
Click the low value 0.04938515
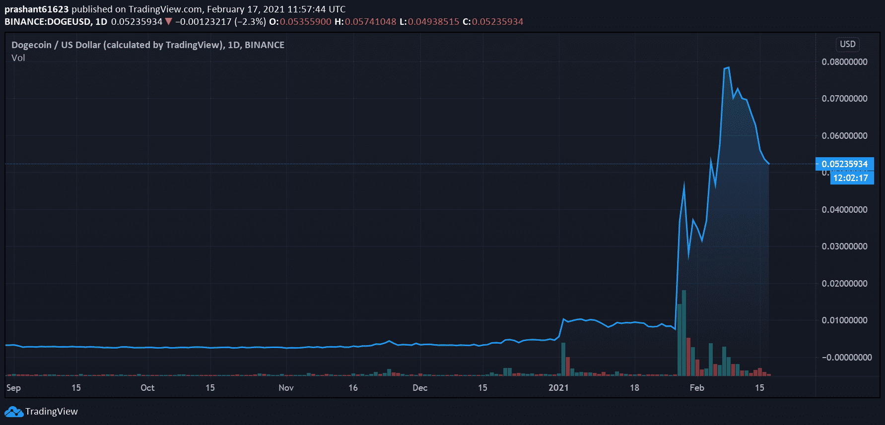pyautogui.click(x=434, y=22)
